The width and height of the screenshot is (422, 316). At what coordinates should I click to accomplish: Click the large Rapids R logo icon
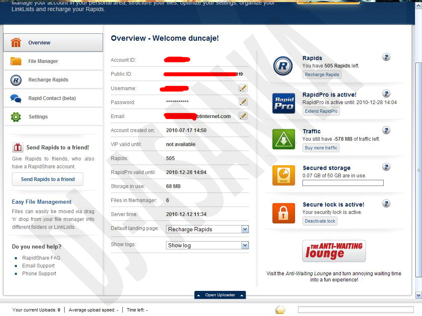283,66
